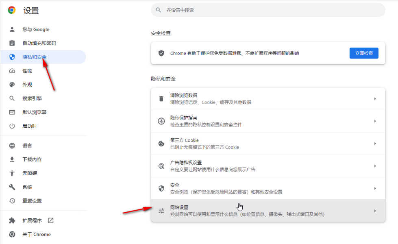Click the wrench icon for 系统

pyautogui.click(x=12, y=187)
